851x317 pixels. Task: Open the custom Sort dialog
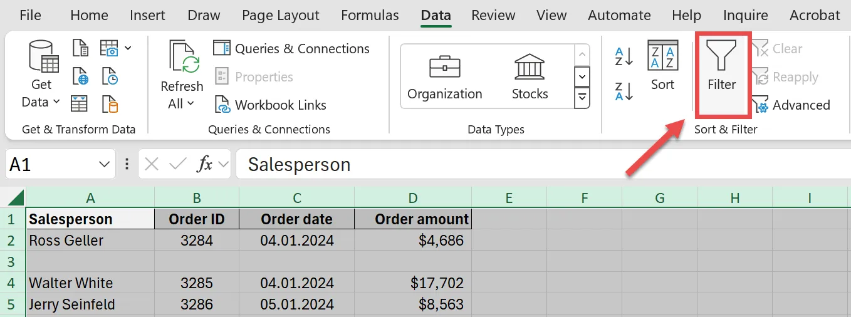tap(662, 66)
